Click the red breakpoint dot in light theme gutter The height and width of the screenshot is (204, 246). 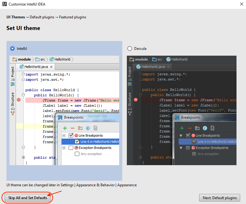tap(19, 100)
